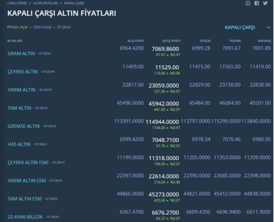
Task: Open the KAPALI ÇARŞI market selector
Action: [x=240, y=28]
